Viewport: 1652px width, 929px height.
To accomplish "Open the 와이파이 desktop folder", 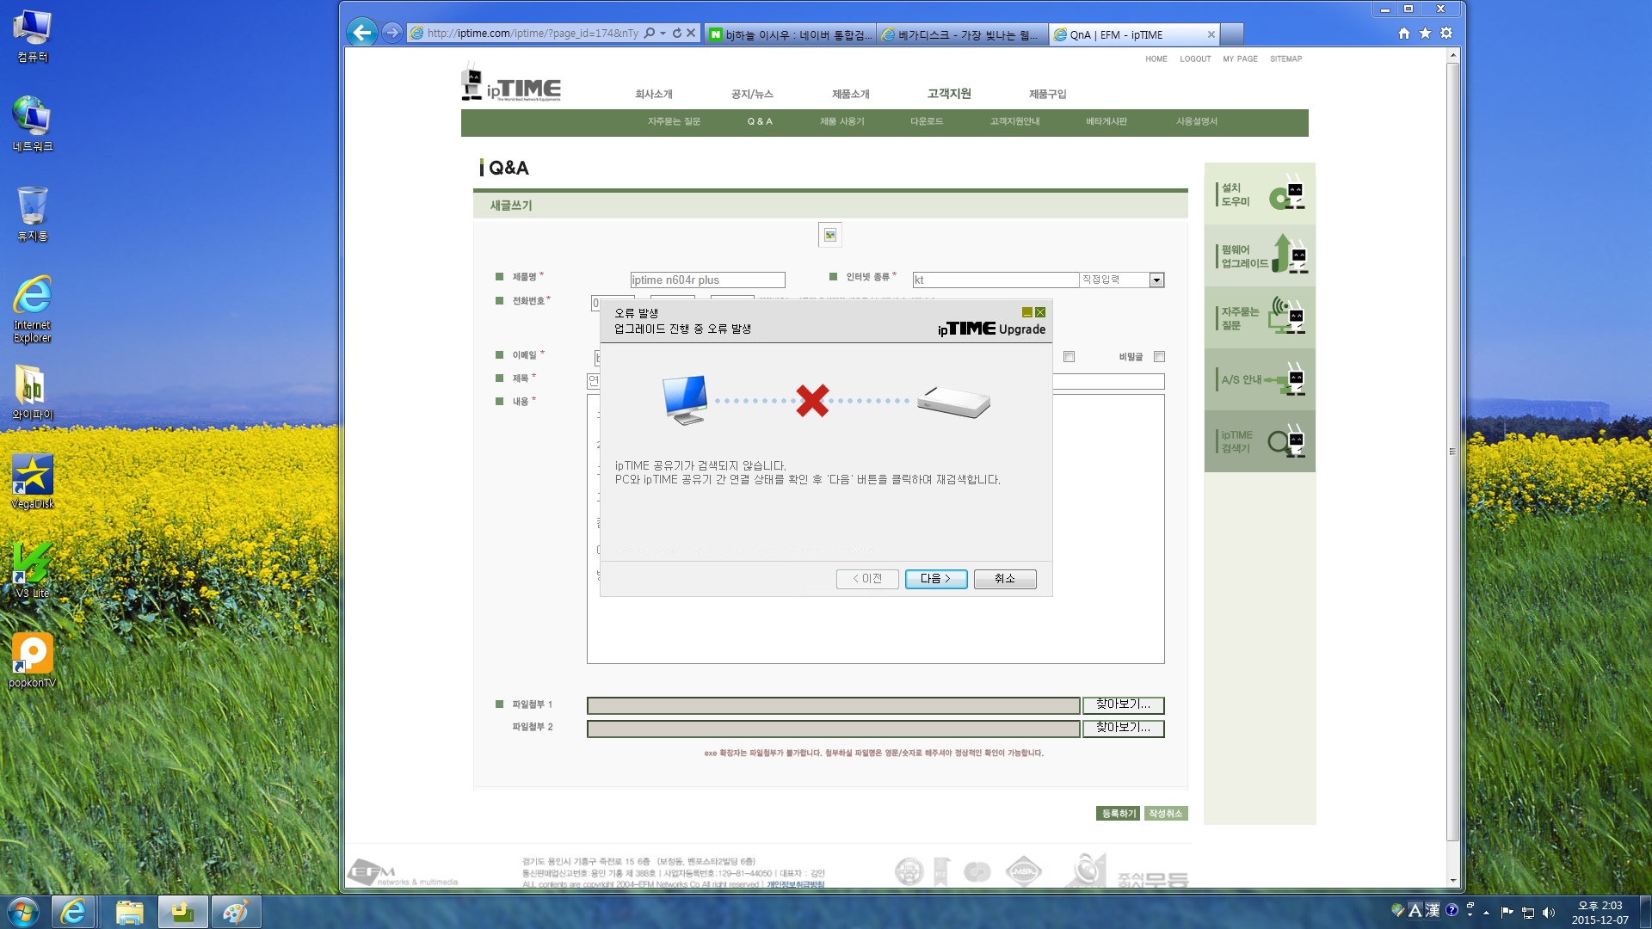I will coord(33,392).
